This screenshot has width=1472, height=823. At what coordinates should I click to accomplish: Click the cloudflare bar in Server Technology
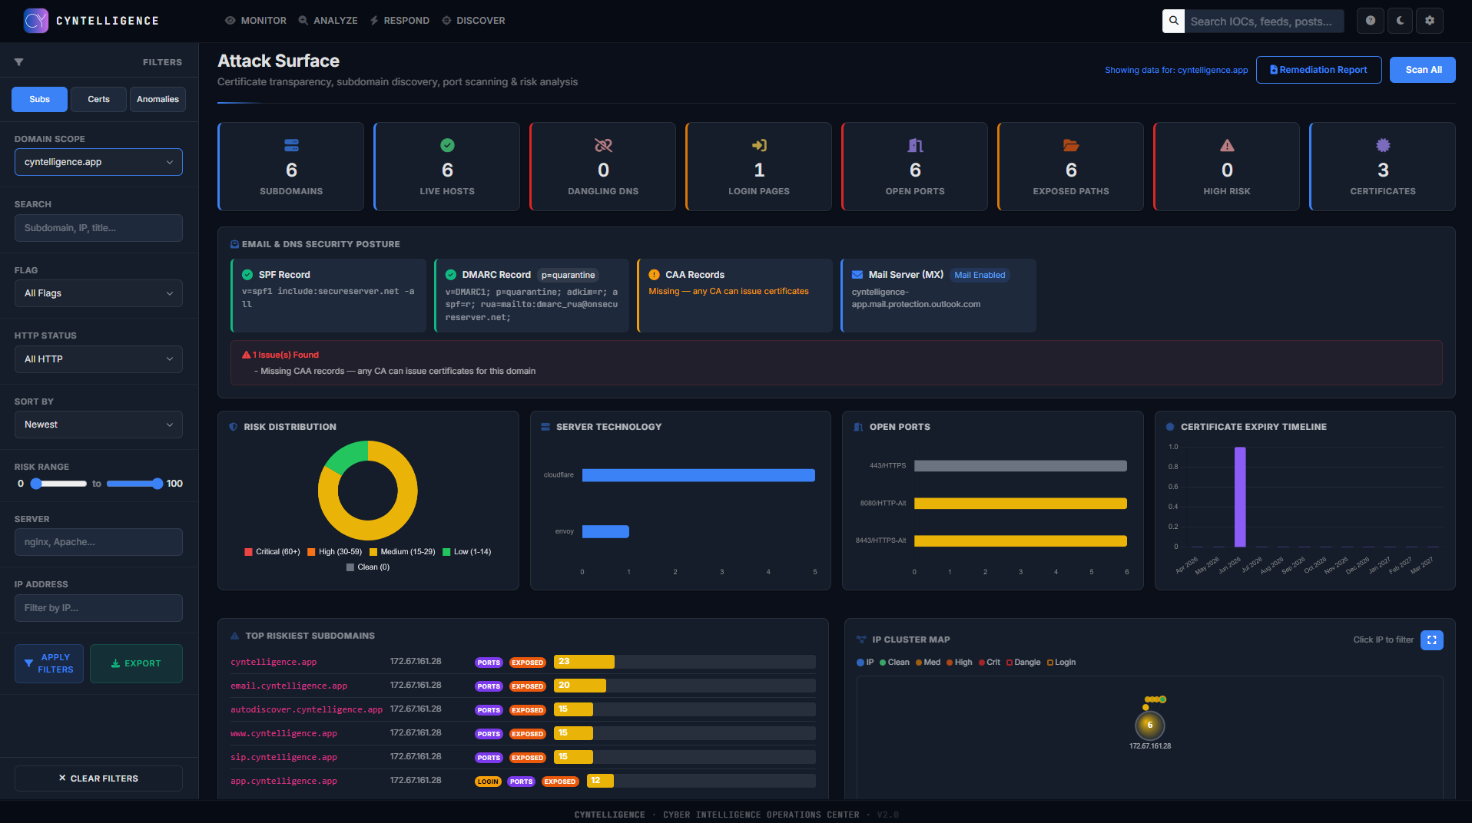click(x=698, y=475)
